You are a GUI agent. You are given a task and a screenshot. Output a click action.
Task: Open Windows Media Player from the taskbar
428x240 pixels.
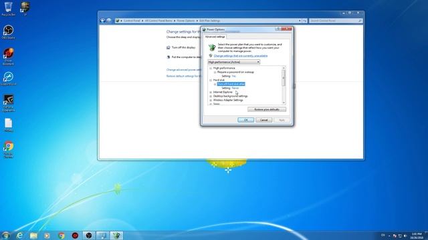(x=47, y=235)
